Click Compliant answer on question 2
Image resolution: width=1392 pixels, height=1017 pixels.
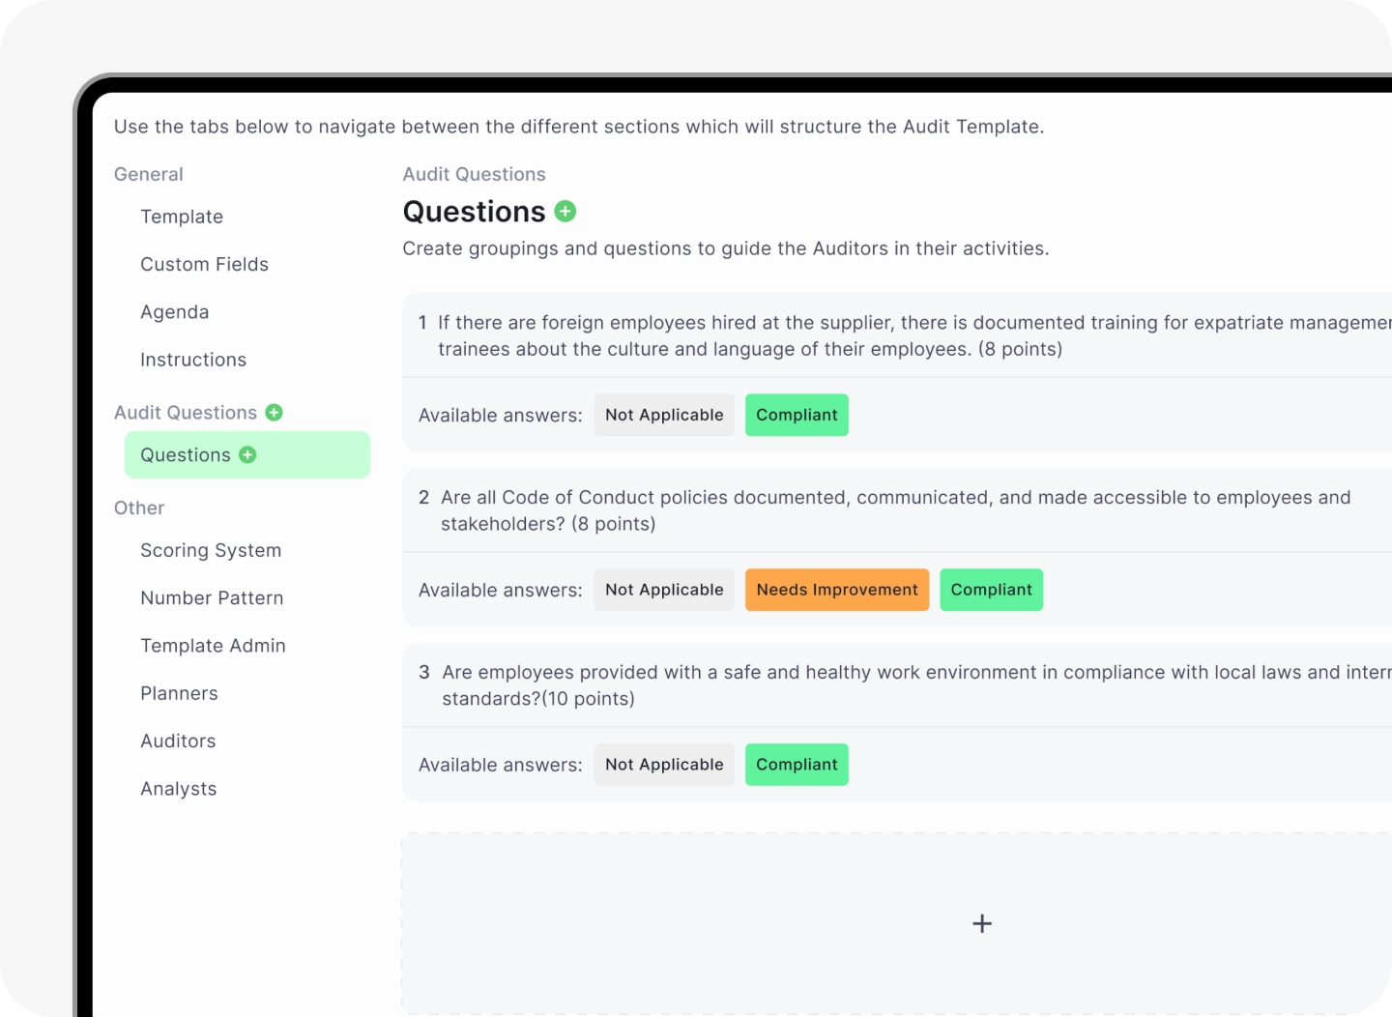click(x=991, y=590)
